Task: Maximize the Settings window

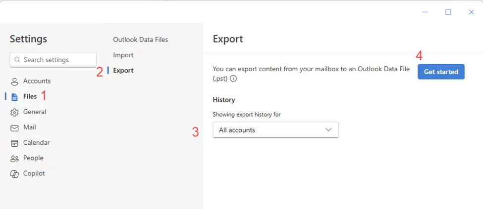Action: click(448, 12)
